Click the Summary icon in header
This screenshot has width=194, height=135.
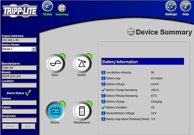pos(62,8)
